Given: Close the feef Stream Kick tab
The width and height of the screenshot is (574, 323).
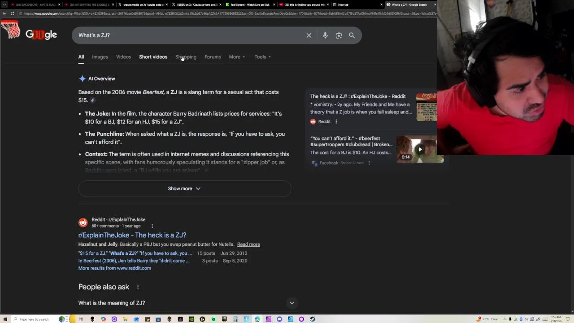Looking at the screenshot, I should 274,4.
